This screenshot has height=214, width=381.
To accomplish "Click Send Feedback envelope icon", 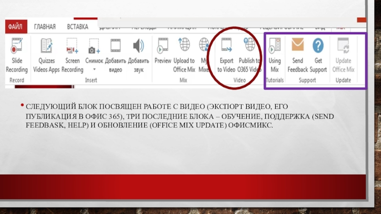I will coord(298,47).
